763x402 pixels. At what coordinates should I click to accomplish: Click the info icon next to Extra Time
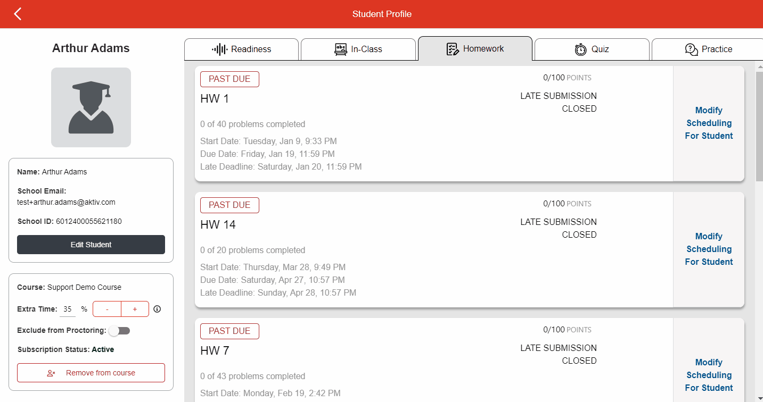coord(157,309)
